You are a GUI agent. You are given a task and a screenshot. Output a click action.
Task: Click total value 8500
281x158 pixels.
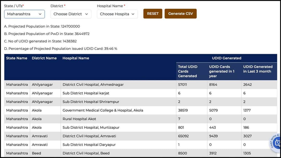click(182, 153)
